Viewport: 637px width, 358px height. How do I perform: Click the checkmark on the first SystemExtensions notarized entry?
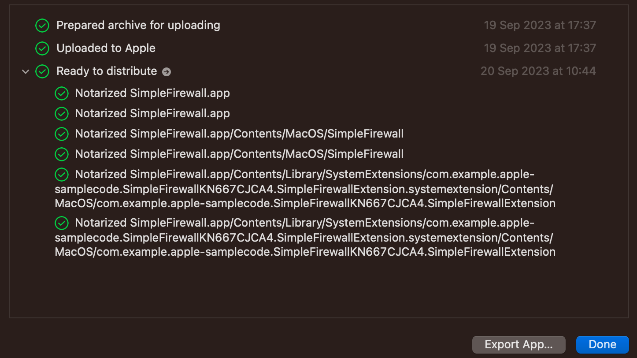tap(61, 175)
